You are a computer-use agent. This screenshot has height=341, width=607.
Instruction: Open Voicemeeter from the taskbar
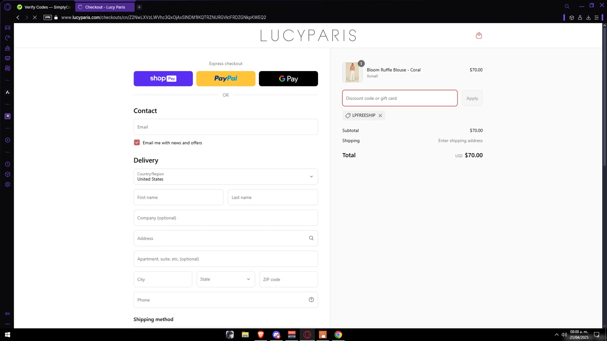point(292,335)
